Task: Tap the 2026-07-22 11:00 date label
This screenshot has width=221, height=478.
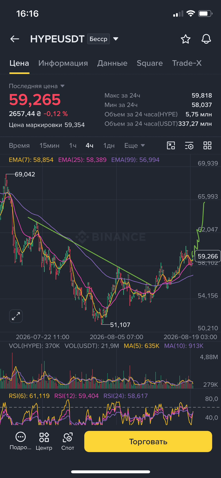Action: pyautogui.click(x=42, y=337)
